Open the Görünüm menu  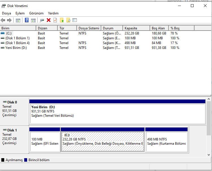tap(36, 13)
